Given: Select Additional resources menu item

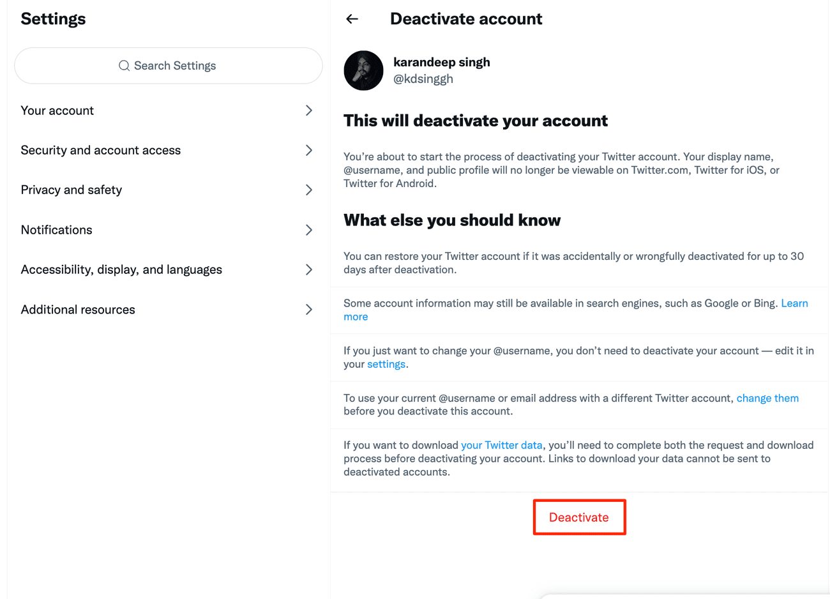Looking at the screenshot, I should tap(78, 310).
